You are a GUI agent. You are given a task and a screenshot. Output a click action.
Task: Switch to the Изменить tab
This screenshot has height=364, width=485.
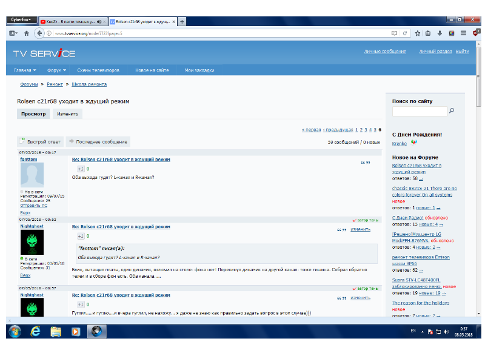[67, 114]
